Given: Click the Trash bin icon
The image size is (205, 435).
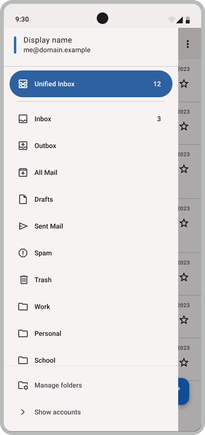Looking at the screenshot, I should click(x=24, y=280).
